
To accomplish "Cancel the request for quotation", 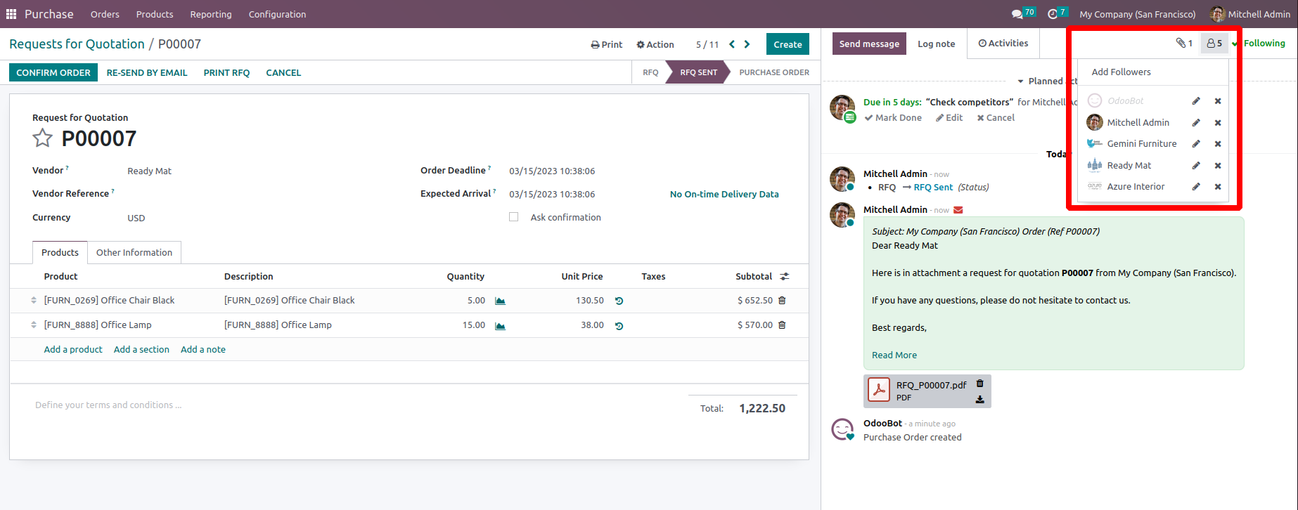I will point(283,72).
